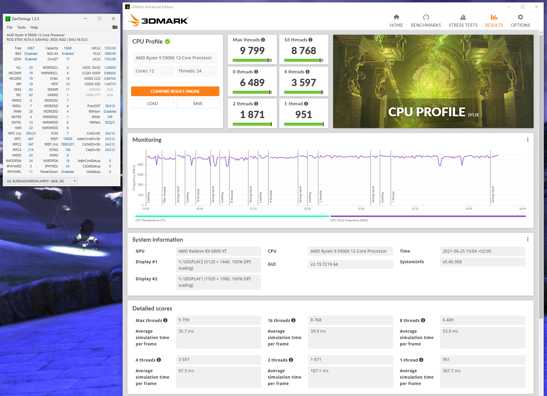Click the Freq '2667' value in ZenTimings
The height and width of the screenshot is (396, 547).
pyautogui.click(x=31, y=48)
